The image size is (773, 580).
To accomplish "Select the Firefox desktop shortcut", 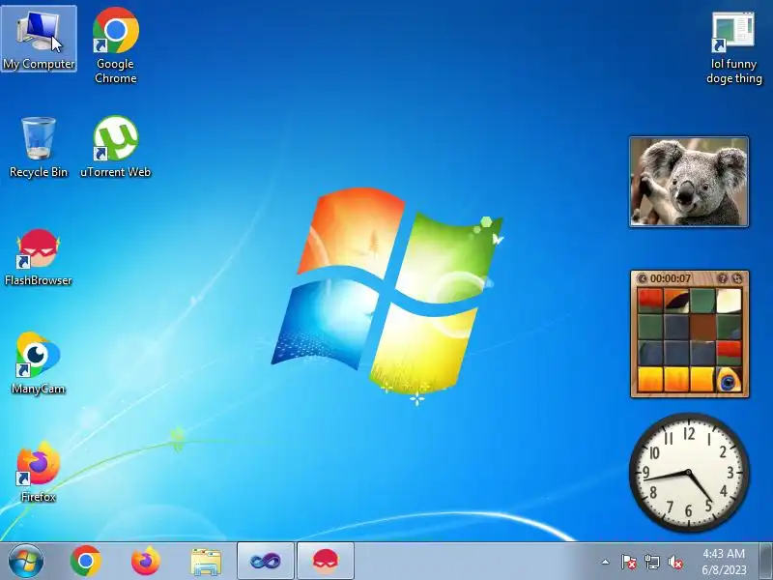I will click(39, 472).
